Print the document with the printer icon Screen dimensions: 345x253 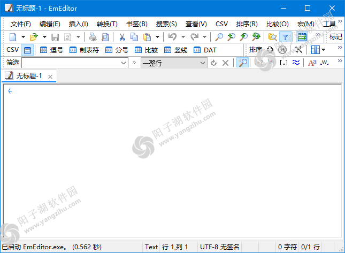pyautogui.click(x=93, y=37)
